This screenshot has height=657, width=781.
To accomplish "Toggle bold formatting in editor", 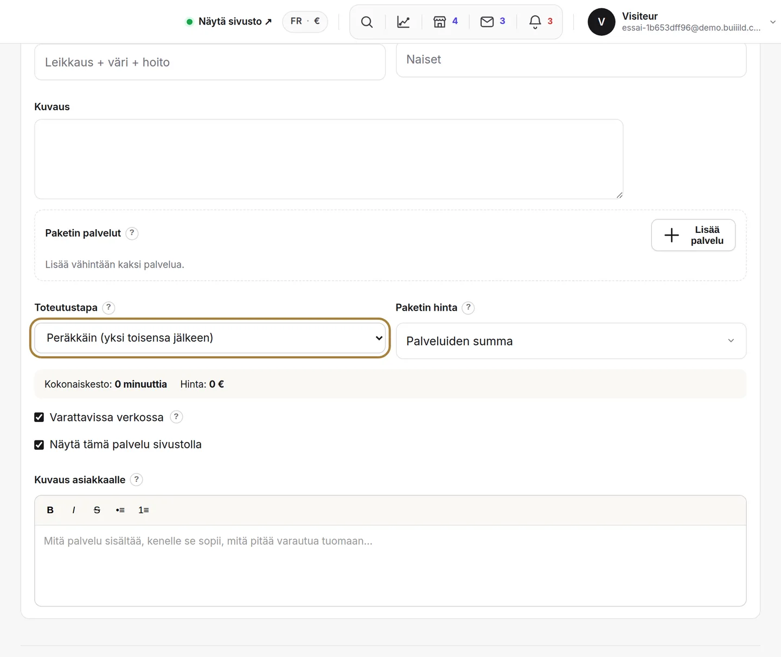I will pyautogui.click(x=50, y=510).
